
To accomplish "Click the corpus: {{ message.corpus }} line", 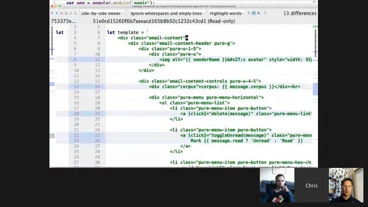I will [x=224, y=86].
